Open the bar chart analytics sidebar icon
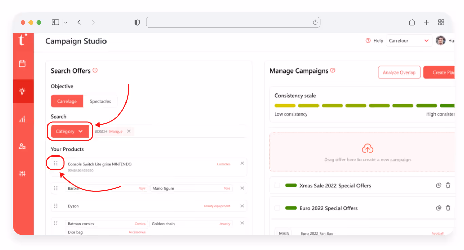The image size is (464, 250). point(22,119)
